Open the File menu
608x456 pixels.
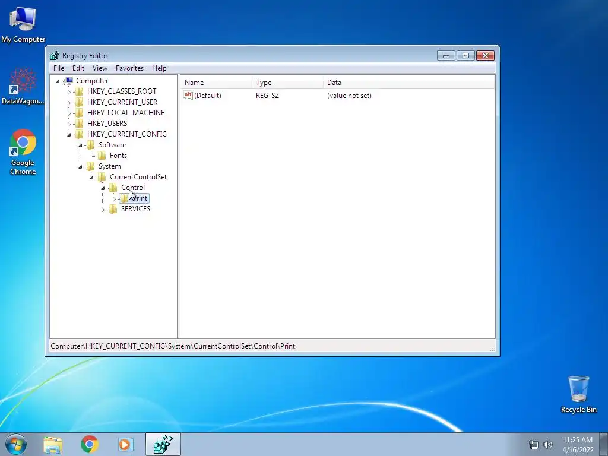(59, 68)
